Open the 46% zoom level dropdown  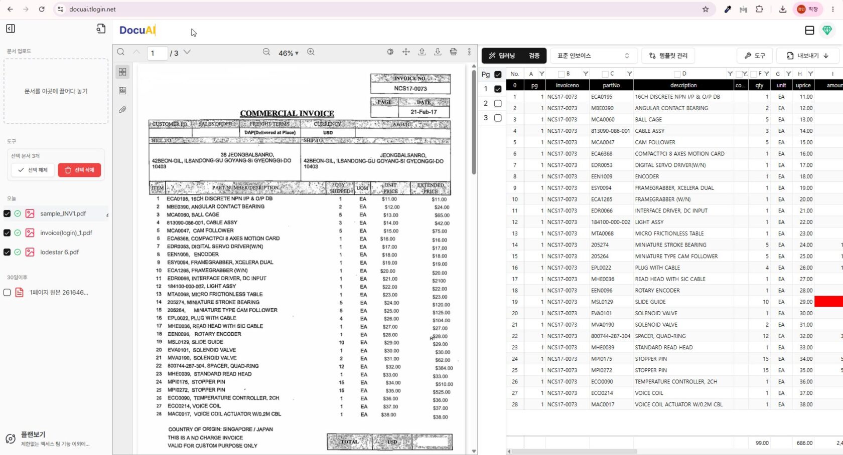pos(289,53)
